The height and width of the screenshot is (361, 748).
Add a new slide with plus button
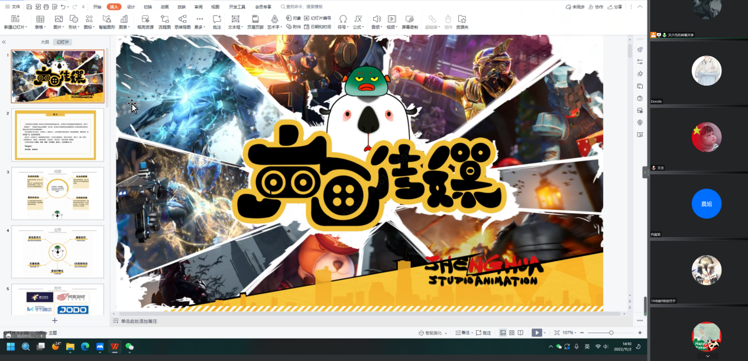coord(55,320)
